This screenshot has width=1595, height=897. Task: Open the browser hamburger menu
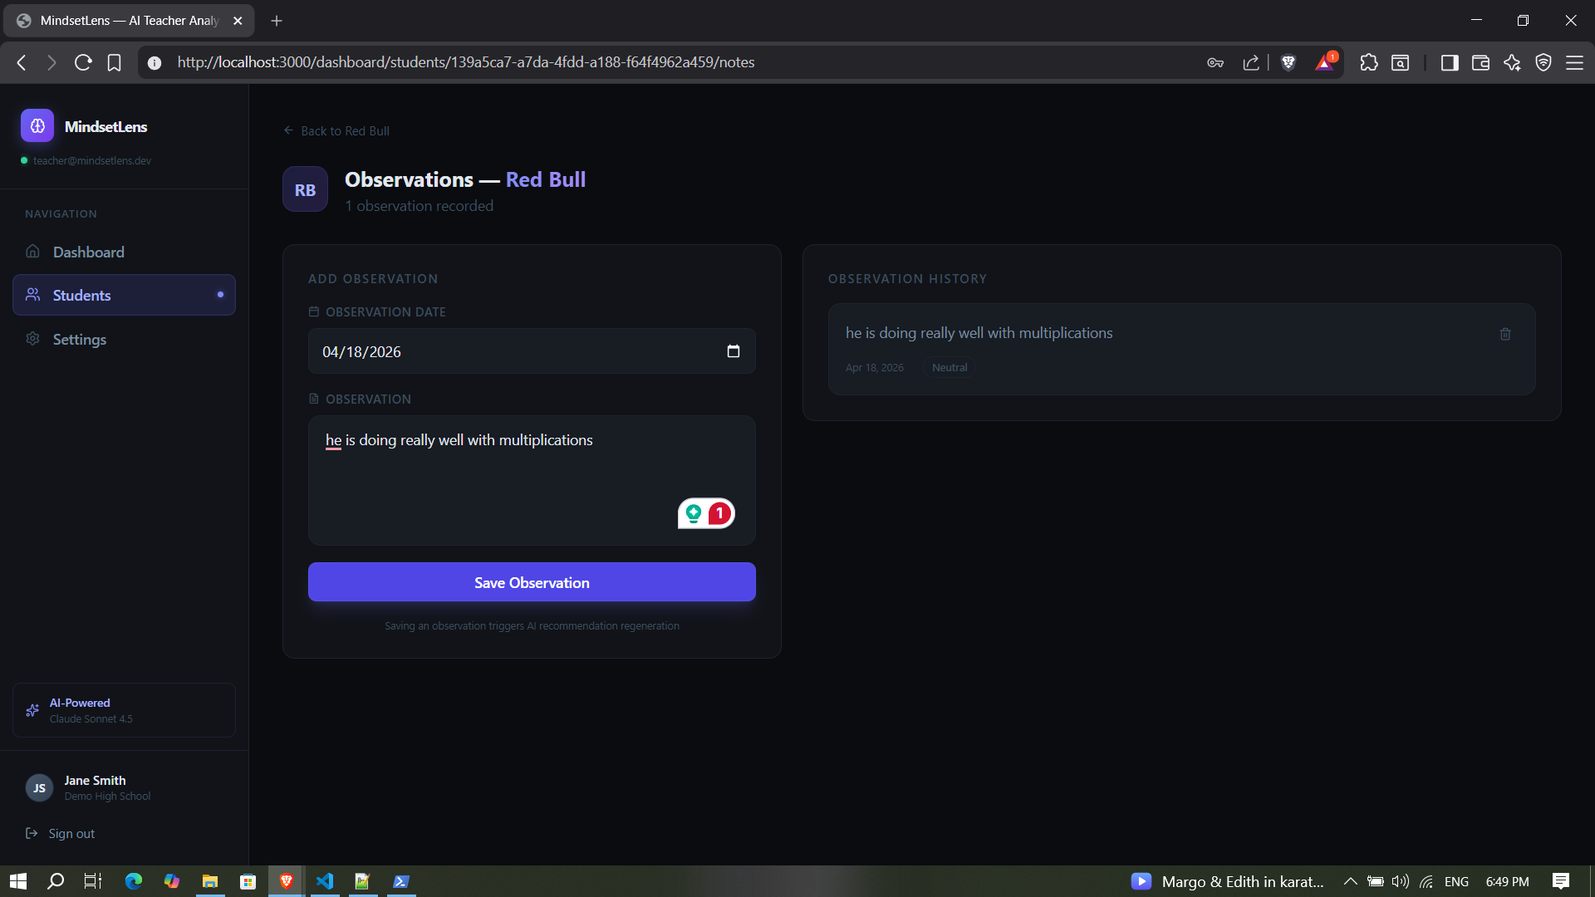click(x=1574, y=62)
